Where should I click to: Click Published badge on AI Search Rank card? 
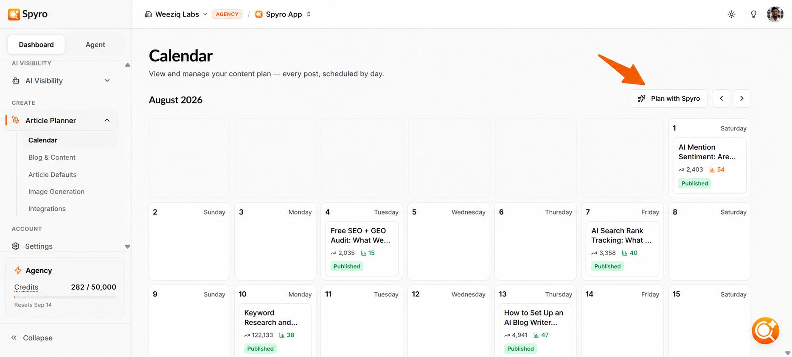(607, 266)
